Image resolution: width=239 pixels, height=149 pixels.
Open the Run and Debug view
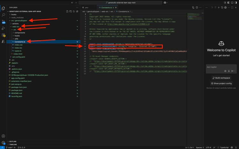tap(4, 28)
